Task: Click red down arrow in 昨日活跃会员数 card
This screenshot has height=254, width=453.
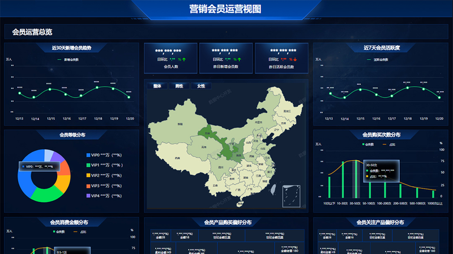Action: click(x=295, y=59)
